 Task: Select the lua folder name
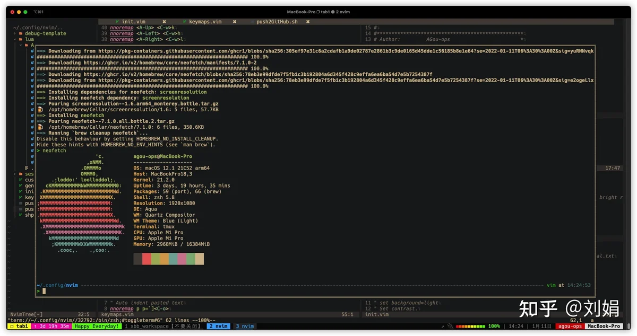(x=29, y=39)
